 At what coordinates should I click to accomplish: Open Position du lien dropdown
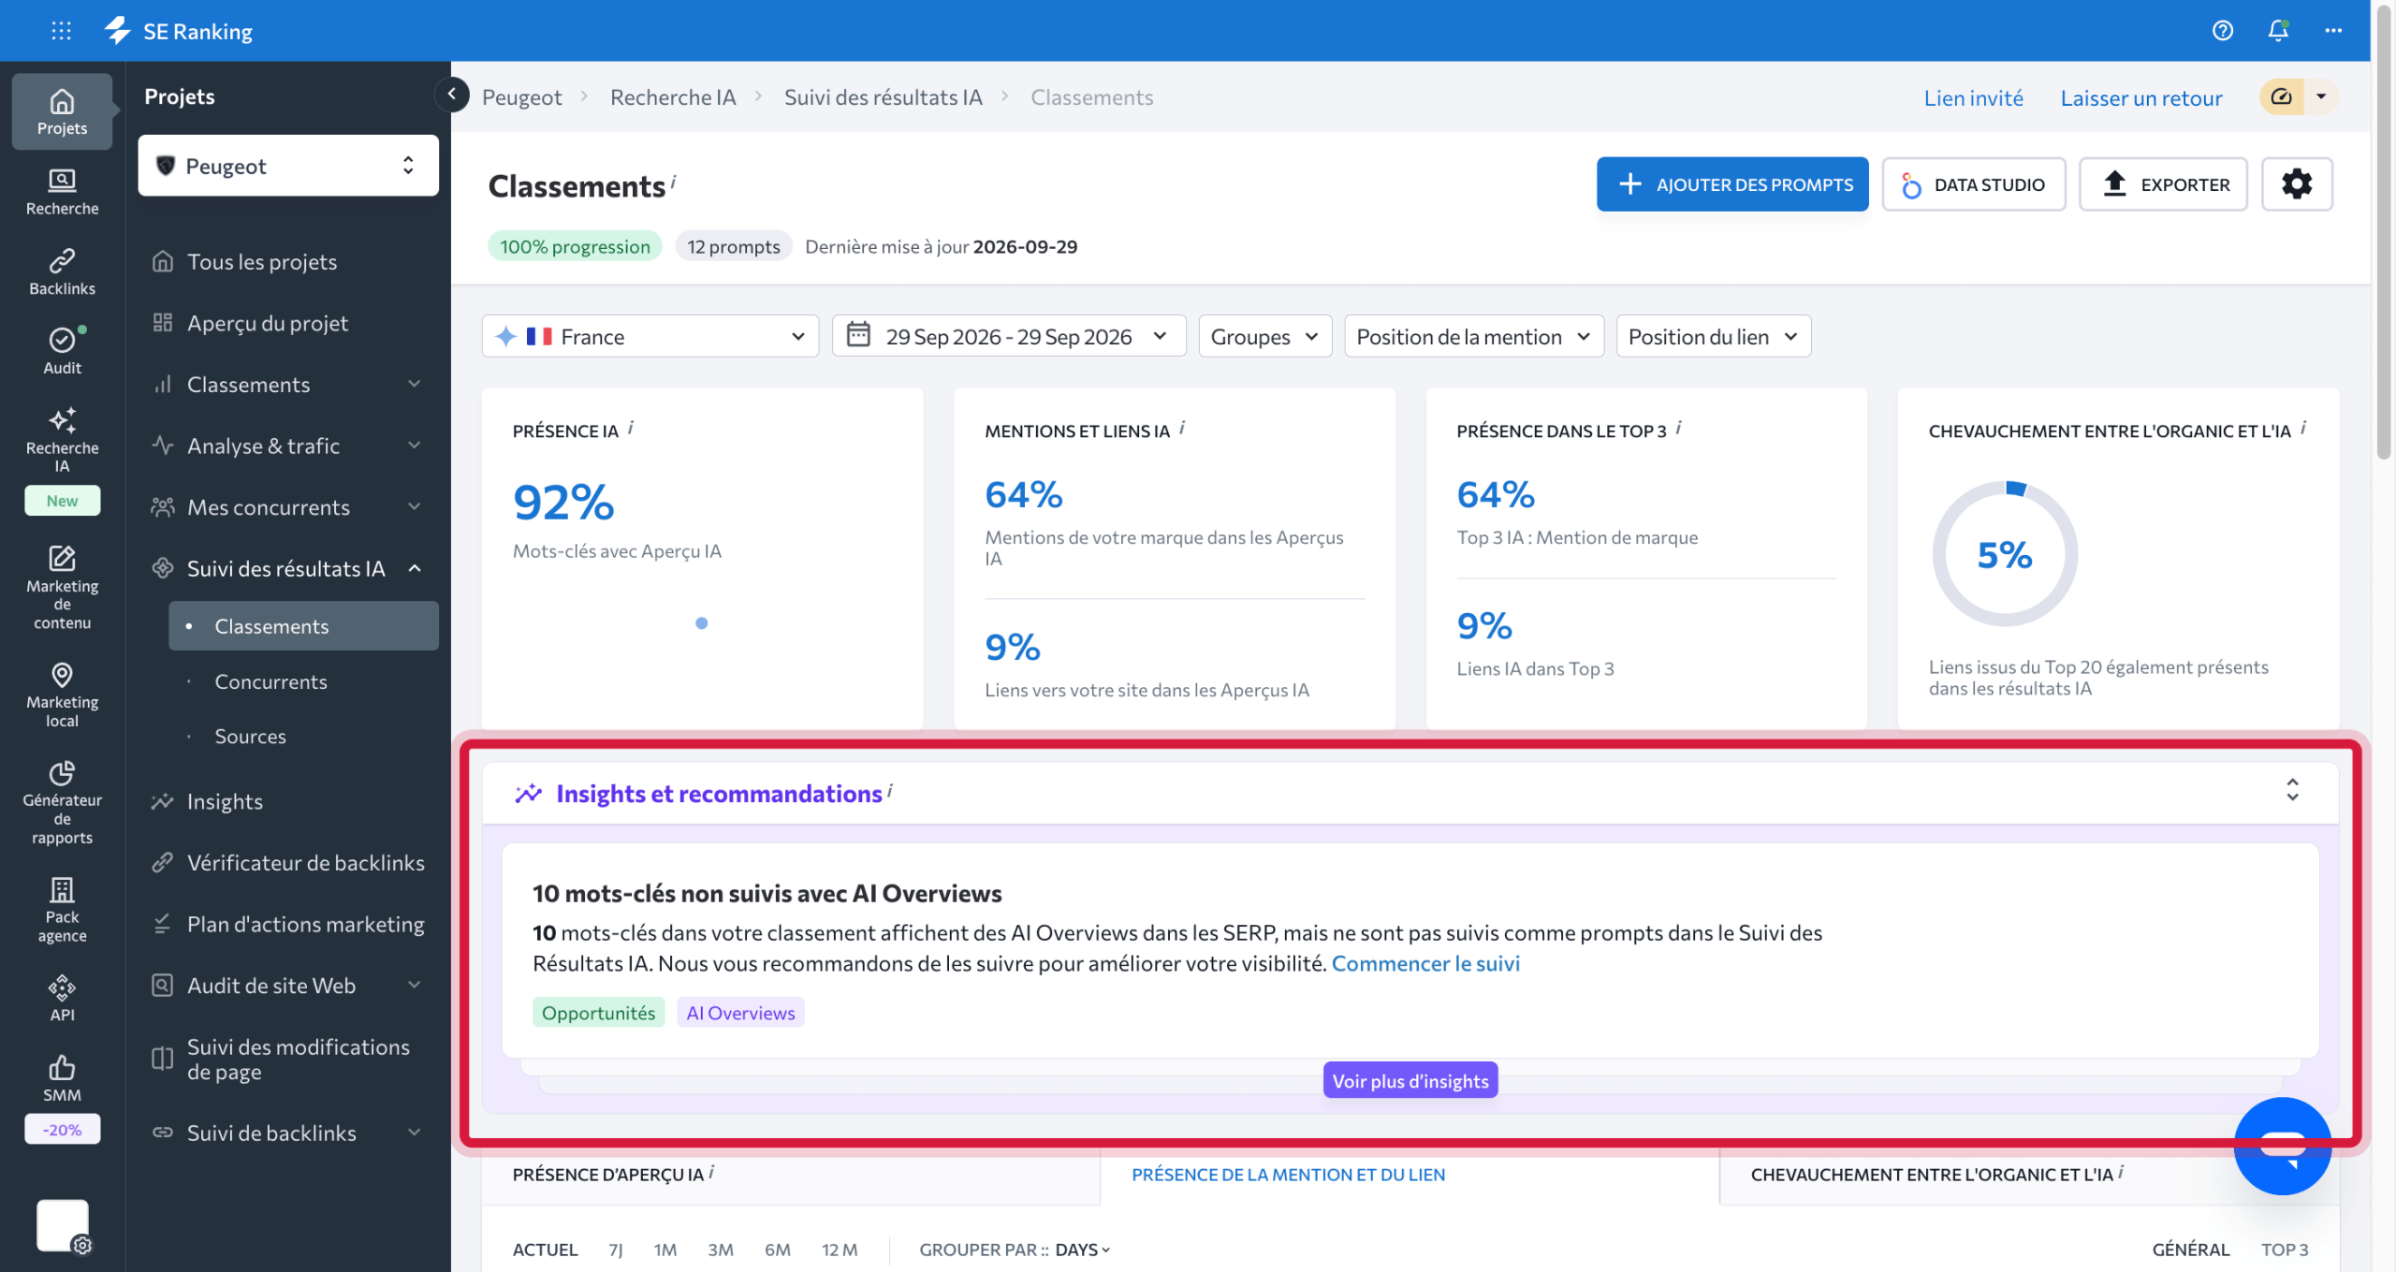(x=1714, y=336)
